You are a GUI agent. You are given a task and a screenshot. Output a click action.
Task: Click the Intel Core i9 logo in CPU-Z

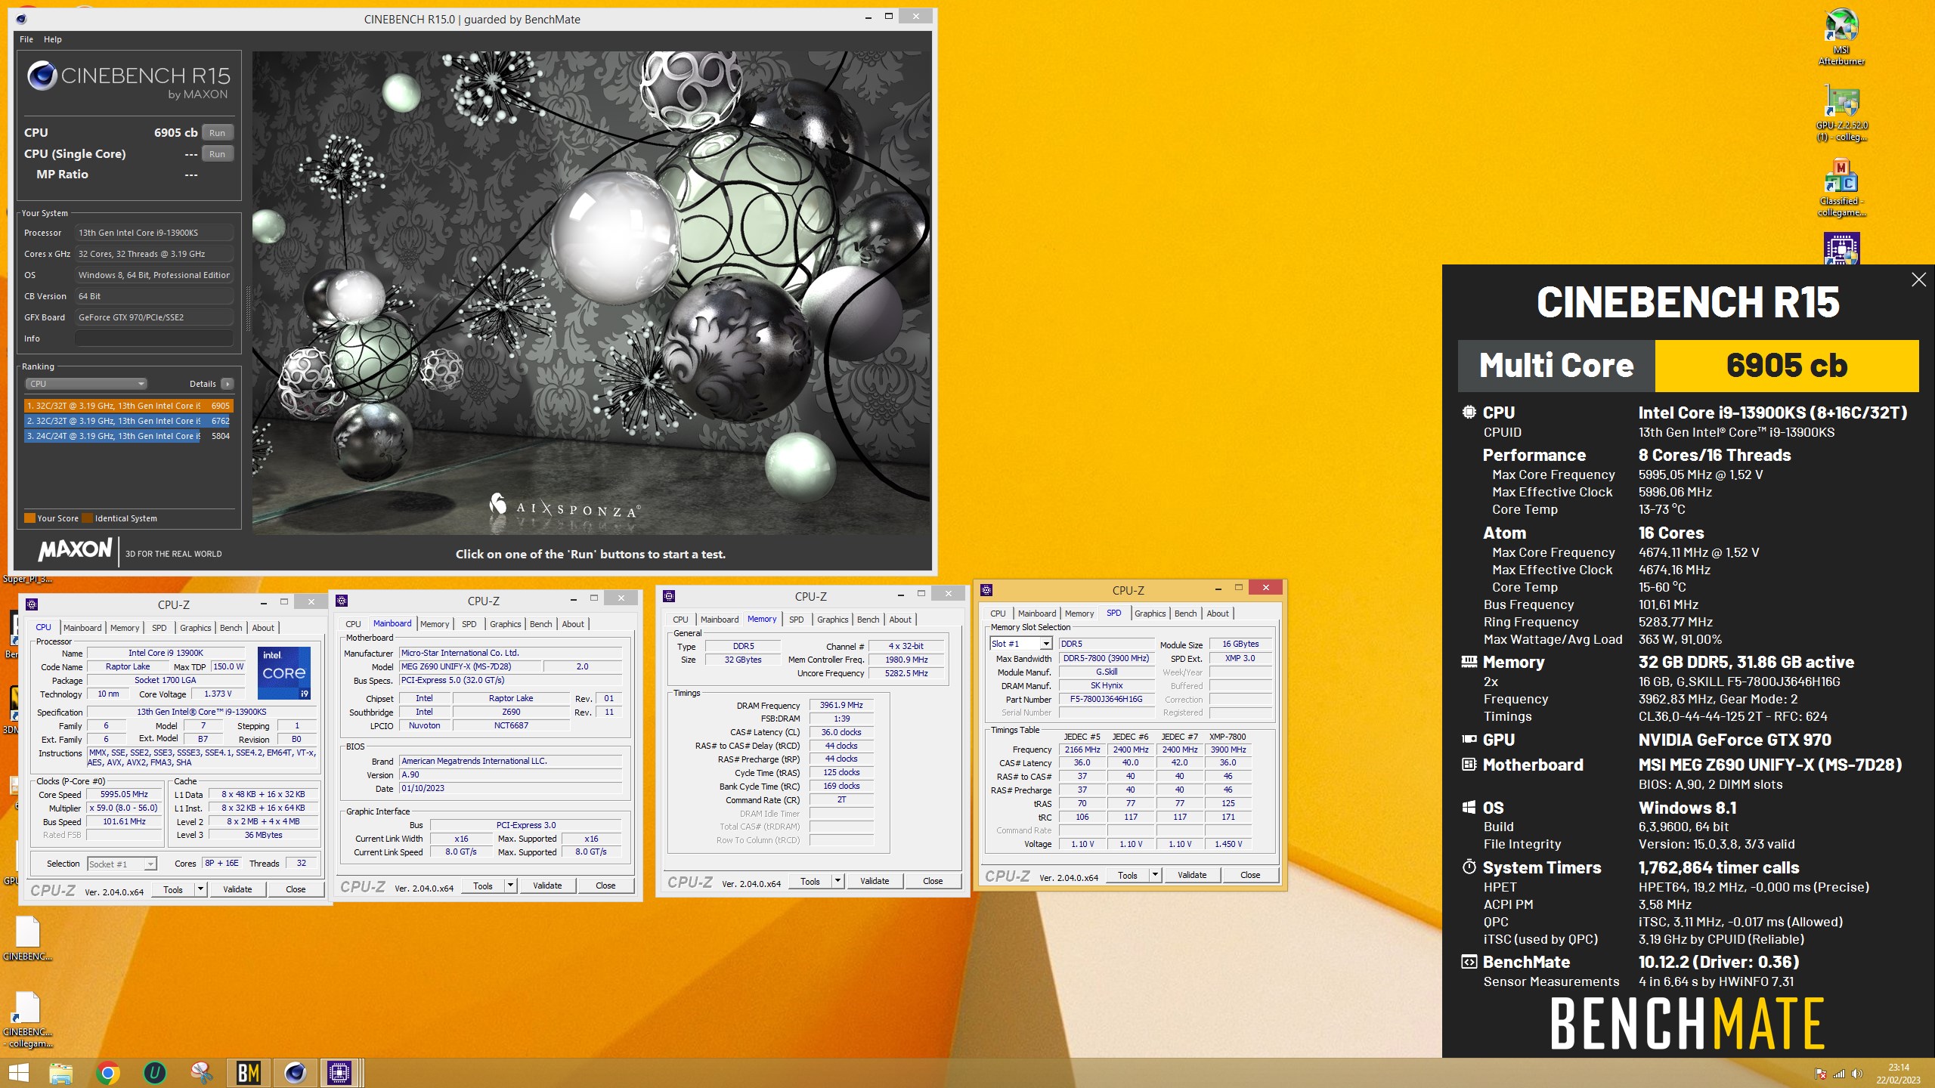click(x=284, y=672)
